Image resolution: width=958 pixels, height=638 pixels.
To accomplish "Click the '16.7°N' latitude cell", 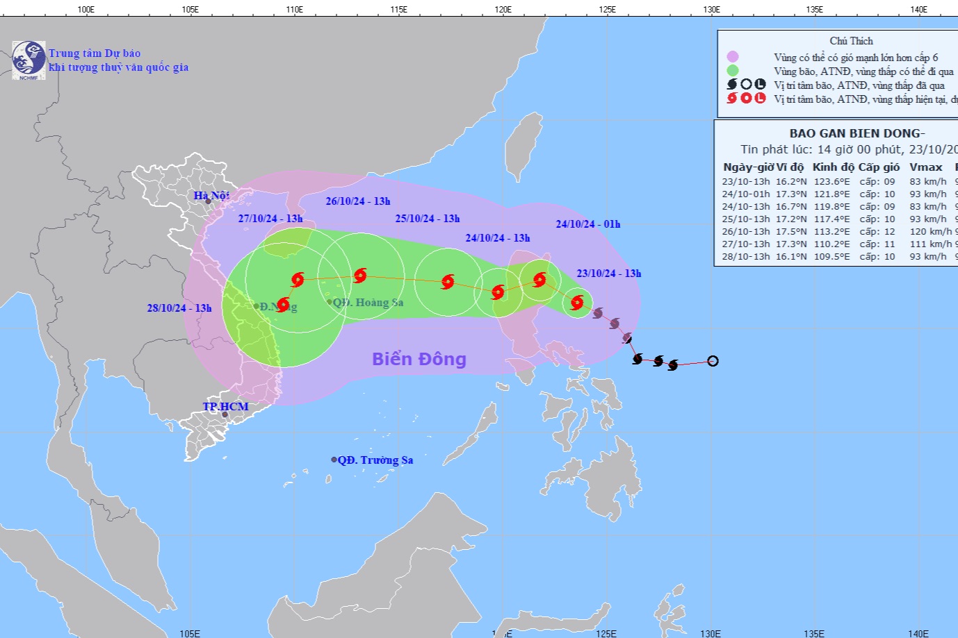I will 791,207.
